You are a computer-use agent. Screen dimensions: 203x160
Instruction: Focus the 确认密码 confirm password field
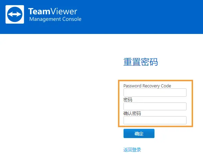[x=155, y=120]
